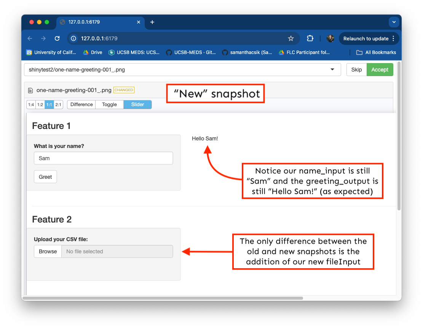Switch to the 1:2 zoom ratio
The width and height of the screenshot is (423, 329).
pyautogui.click(x=40, y=105)
